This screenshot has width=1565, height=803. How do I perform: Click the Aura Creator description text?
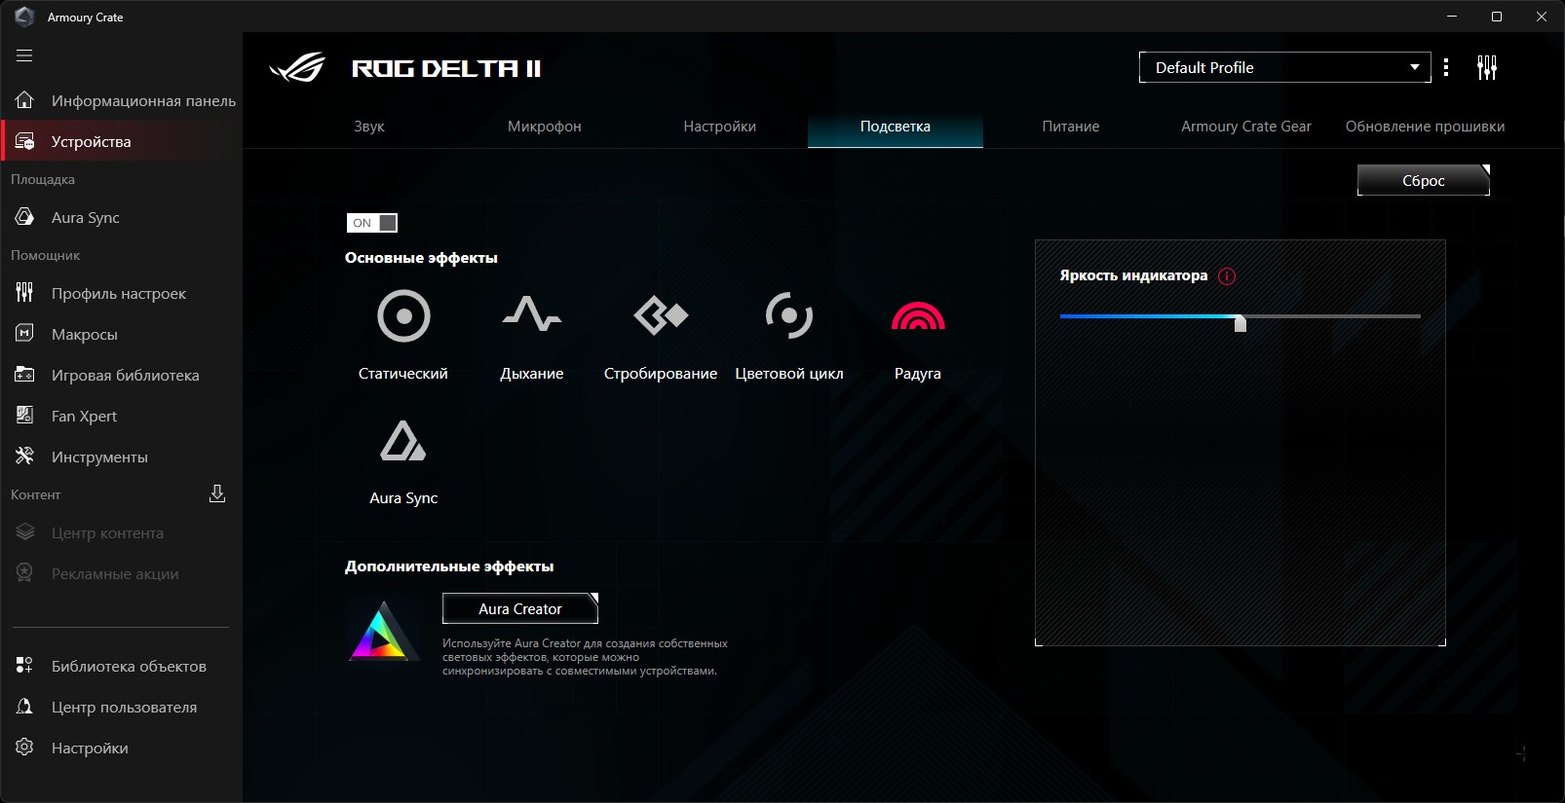[x=585, y=657]
